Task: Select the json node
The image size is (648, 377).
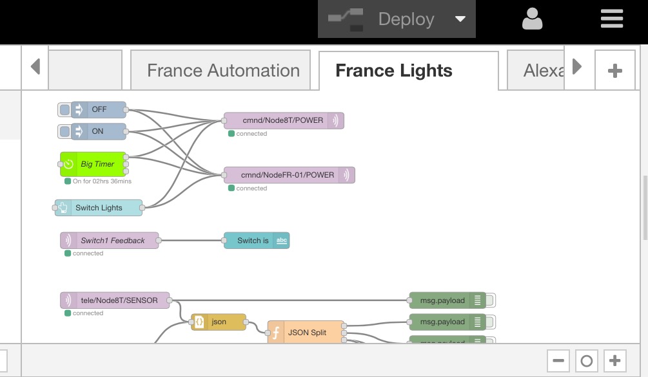Action: click(219, 322)
